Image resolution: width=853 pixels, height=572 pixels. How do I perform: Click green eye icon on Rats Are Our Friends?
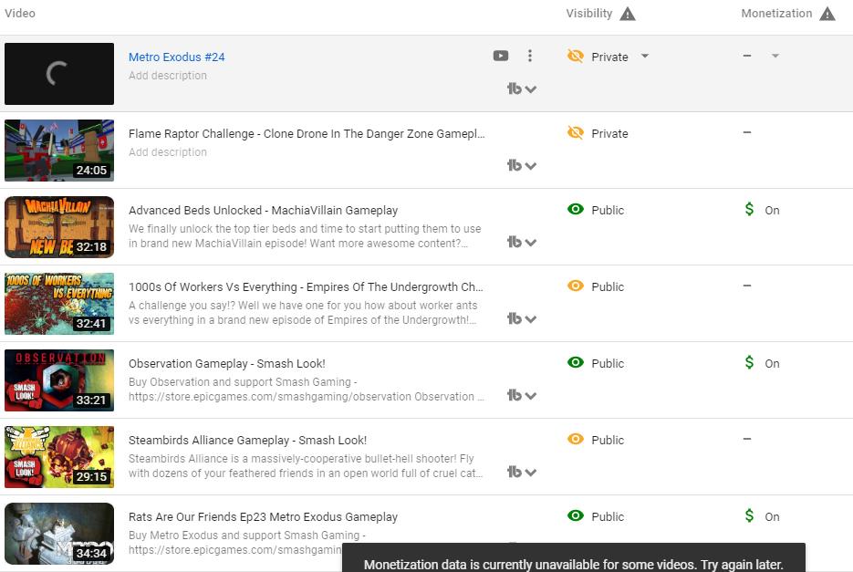coord(575,516)
